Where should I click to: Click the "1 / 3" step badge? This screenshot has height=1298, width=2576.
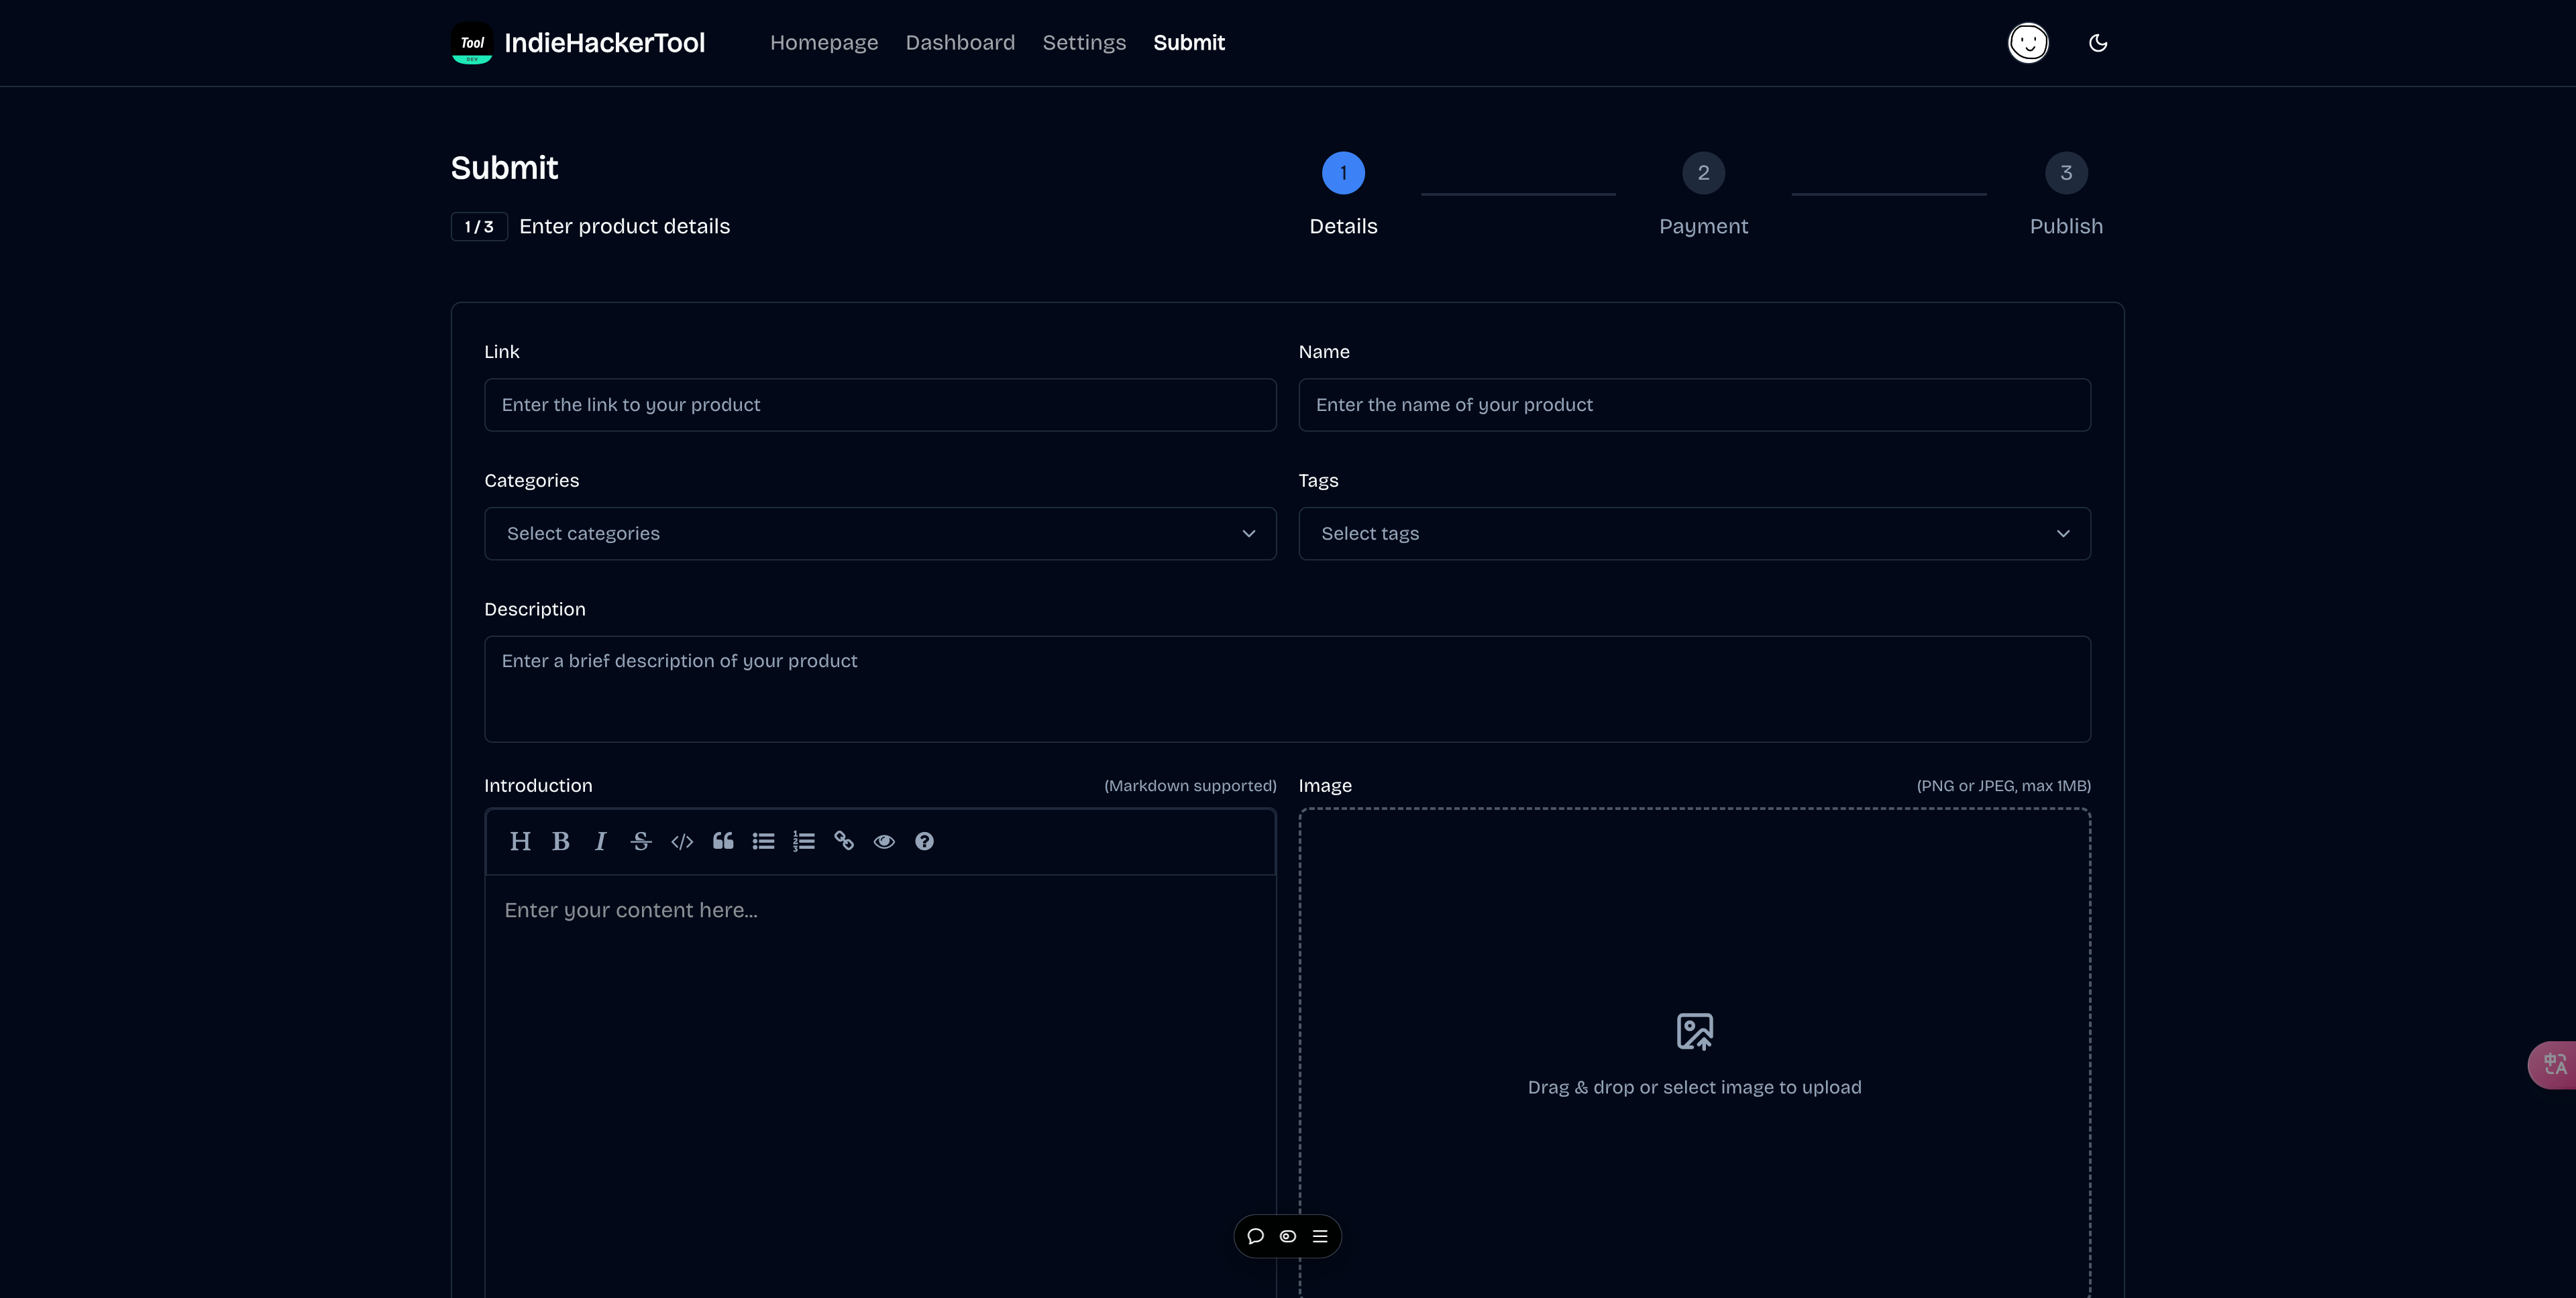479,227
